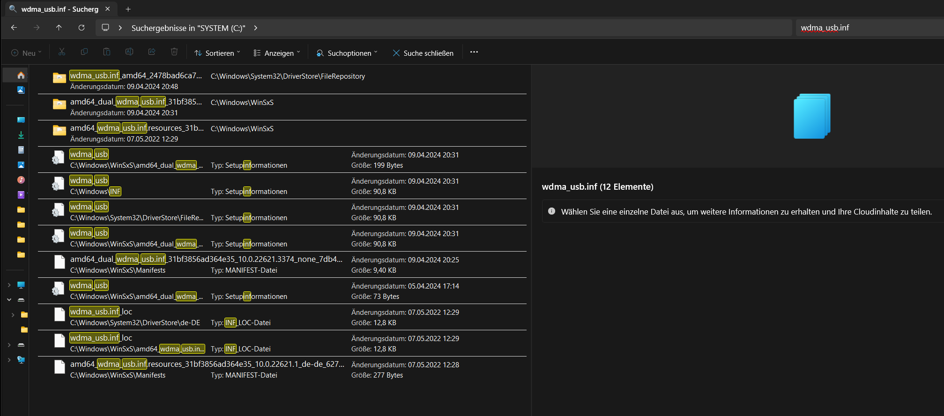Viewport: 944px width, 416px height.
Task: Collapse the expanded drive tree node
Action: [x=9, y=300]
